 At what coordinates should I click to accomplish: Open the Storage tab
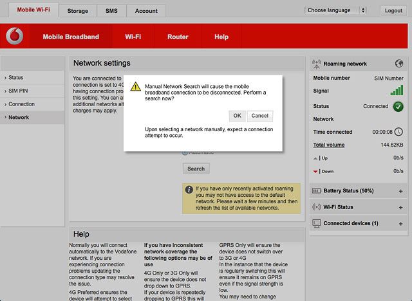(77, 11)
